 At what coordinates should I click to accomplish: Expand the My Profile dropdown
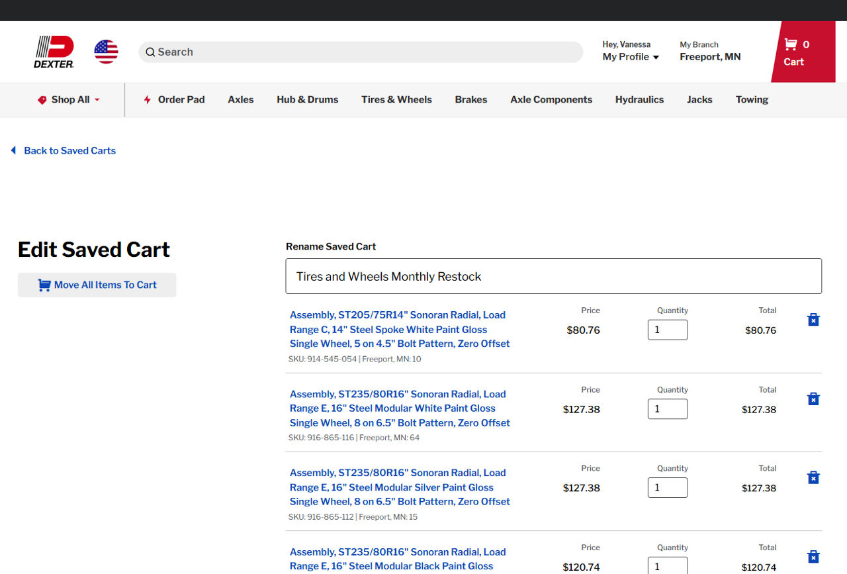pos(631,57)
